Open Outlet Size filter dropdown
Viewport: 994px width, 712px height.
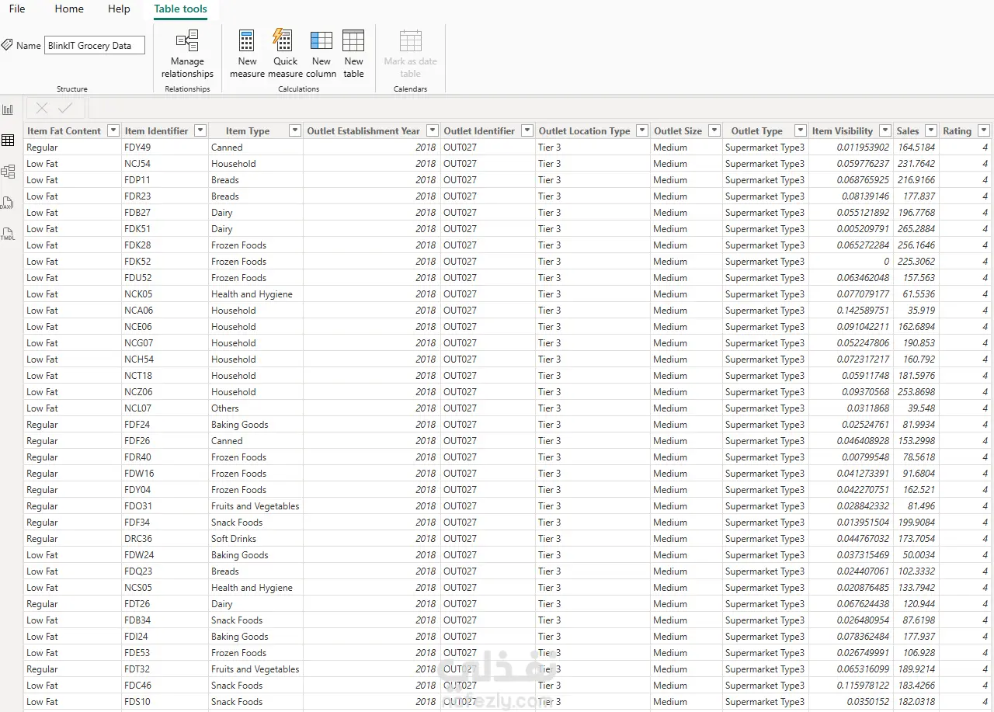pos(714,130)
